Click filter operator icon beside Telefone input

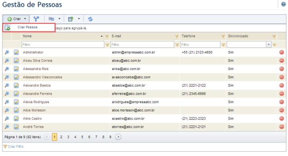(x=223, y=45)
